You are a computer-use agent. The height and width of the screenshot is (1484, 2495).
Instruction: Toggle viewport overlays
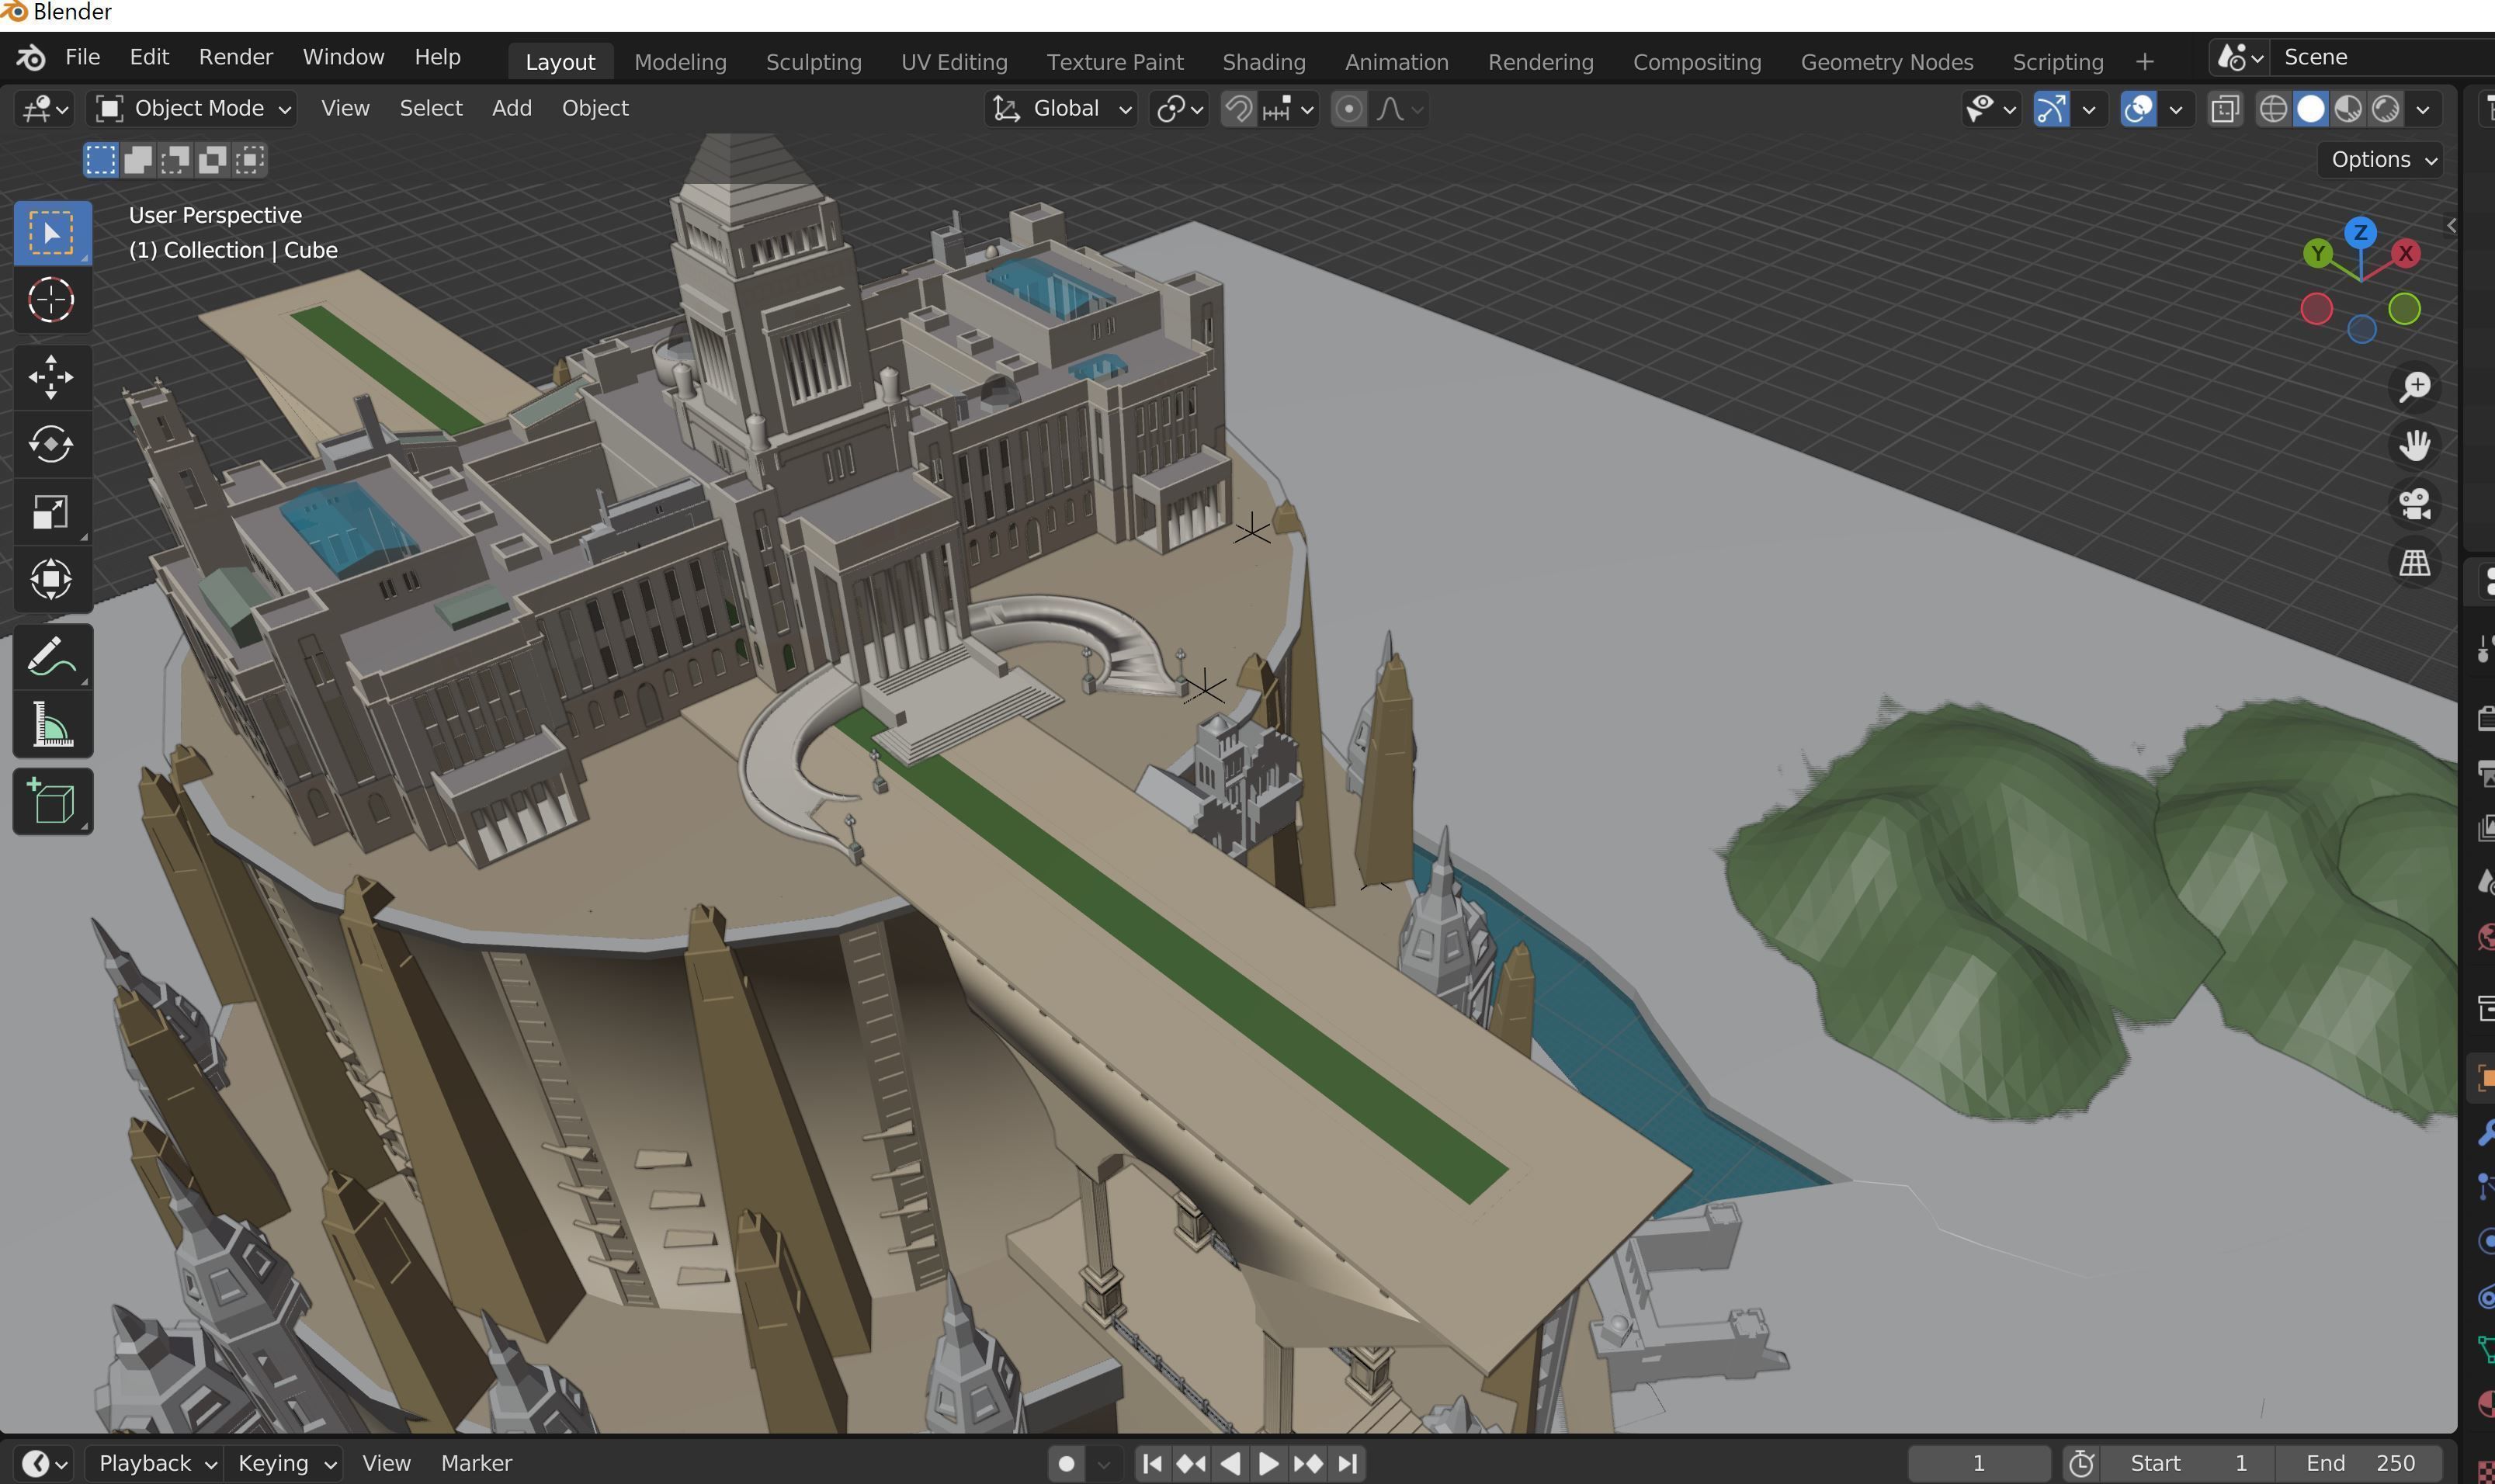2138,109
